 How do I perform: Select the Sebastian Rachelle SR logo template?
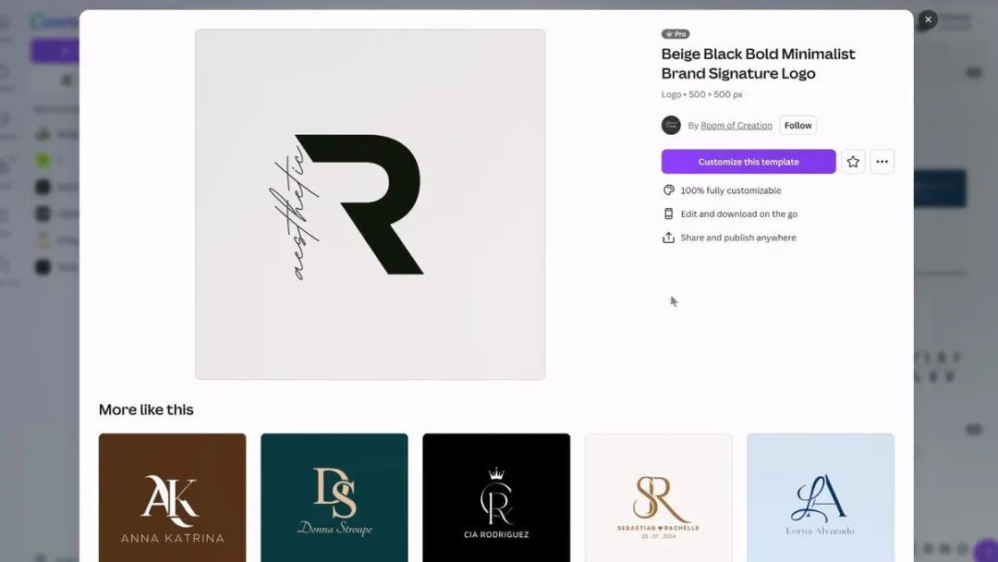click(x=659, y=497)
